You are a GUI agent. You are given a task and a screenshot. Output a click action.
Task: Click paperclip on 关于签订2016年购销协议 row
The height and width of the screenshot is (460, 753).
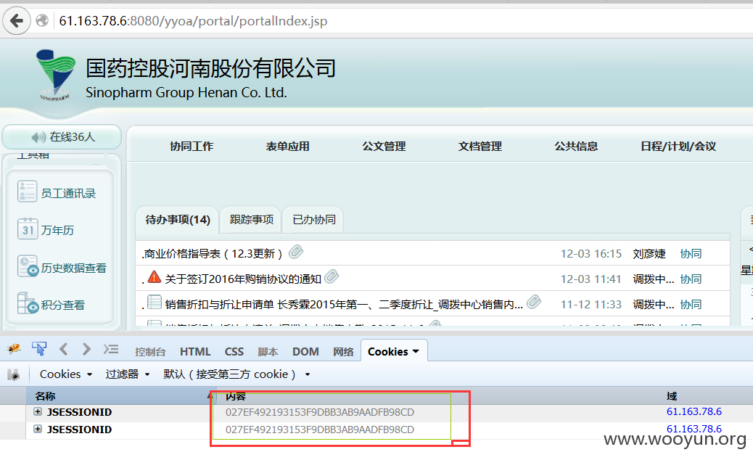(x=332, y=276)
